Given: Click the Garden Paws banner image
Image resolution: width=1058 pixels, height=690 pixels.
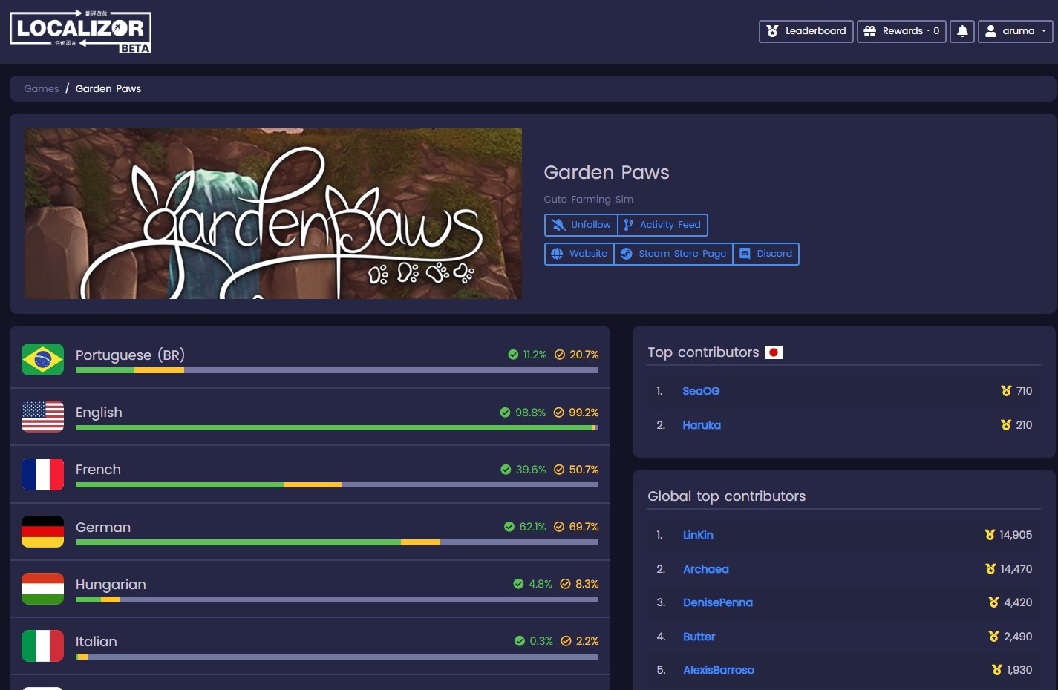Looking at the screenshot, I should pos(273,214).
